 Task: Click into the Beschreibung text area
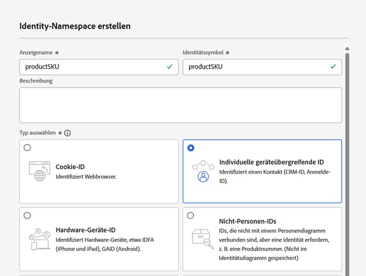point(181,105)
